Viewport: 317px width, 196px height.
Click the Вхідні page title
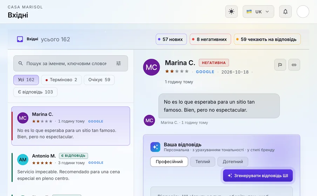coord(18,15)
